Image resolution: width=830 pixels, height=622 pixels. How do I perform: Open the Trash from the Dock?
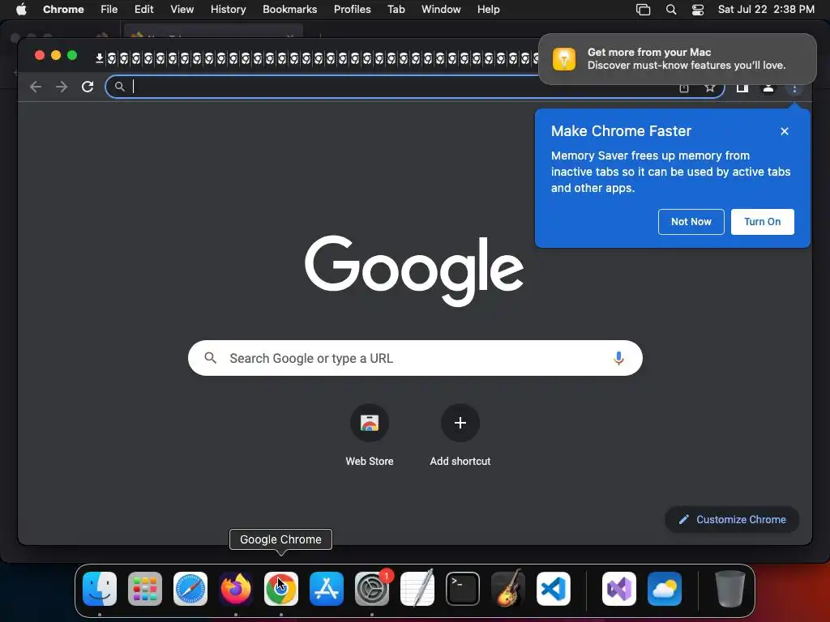[x=730, y=589]
